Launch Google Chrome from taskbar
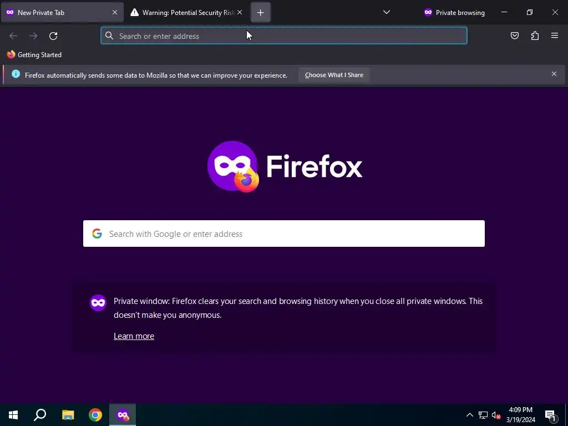Viewport: 568px width, 426px height. click(95, 415)
